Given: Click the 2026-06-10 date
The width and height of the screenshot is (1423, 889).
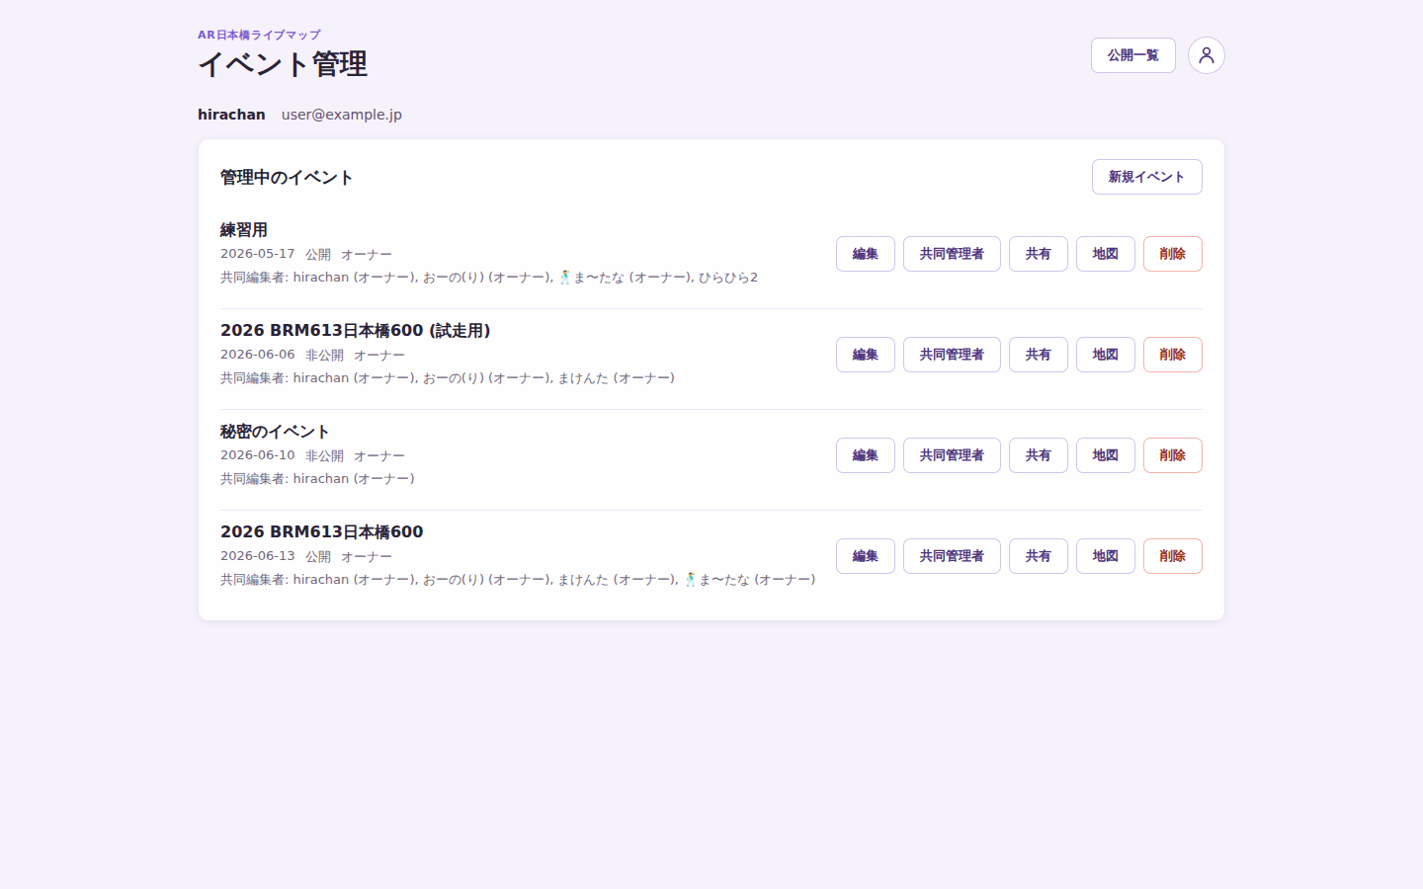Looking at the screenshot, I should pos(257,455).
